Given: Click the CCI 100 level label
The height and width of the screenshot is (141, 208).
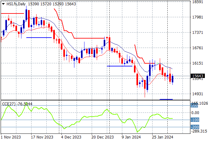Looking at the screenshot, I should click(195, 106).
